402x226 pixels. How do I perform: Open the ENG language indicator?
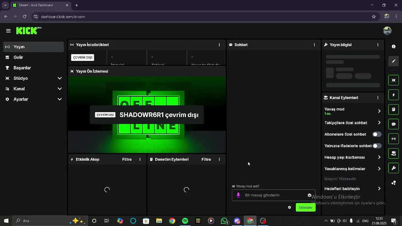(x=366, y=221)
